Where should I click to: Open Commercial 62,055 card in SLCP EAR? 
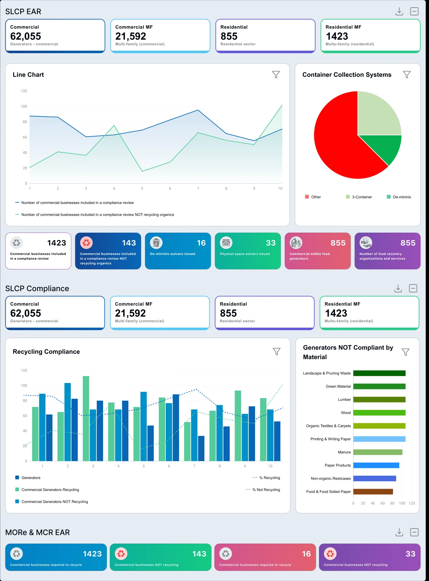[x=55, y=36]
